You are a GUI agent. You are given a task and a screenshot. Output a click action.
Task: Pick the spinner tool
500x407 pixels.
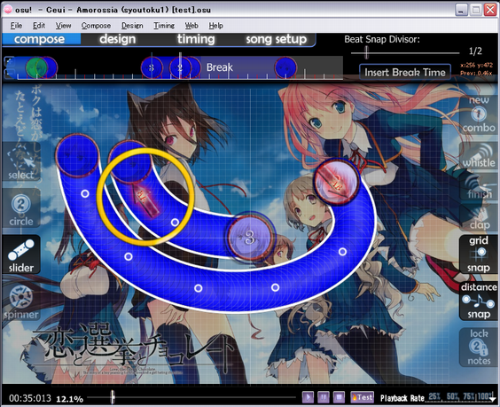pyautogui.click(x=21, y=301)
